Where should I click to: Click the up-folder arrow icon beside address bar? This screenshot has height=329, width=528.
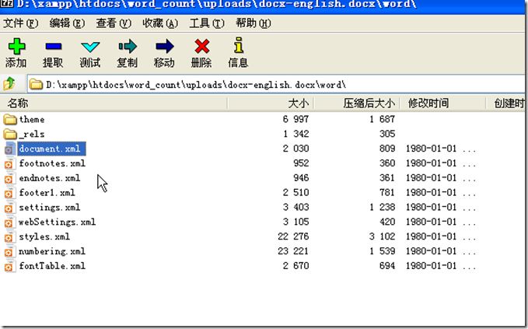[x=9, y=83]
